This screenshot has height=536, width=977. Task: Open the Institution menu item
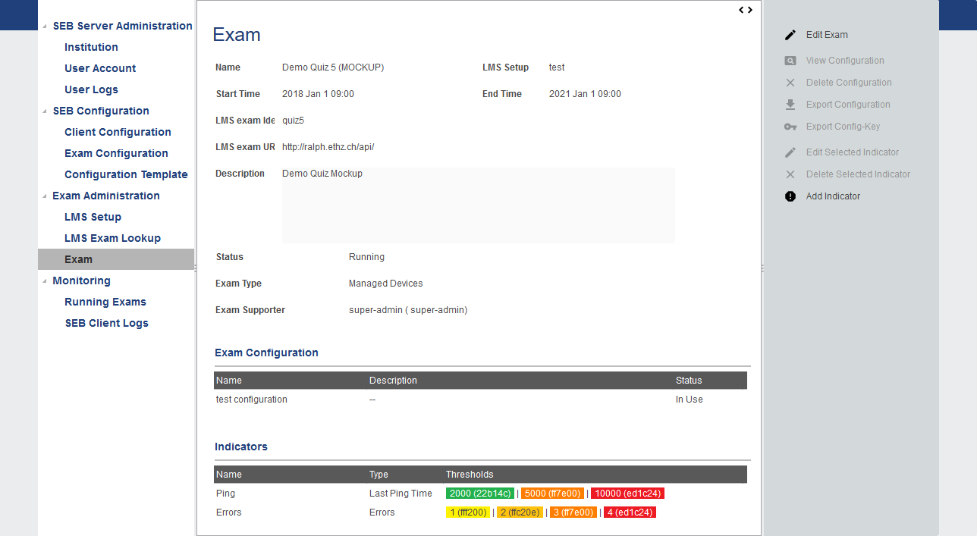[91, 47]
